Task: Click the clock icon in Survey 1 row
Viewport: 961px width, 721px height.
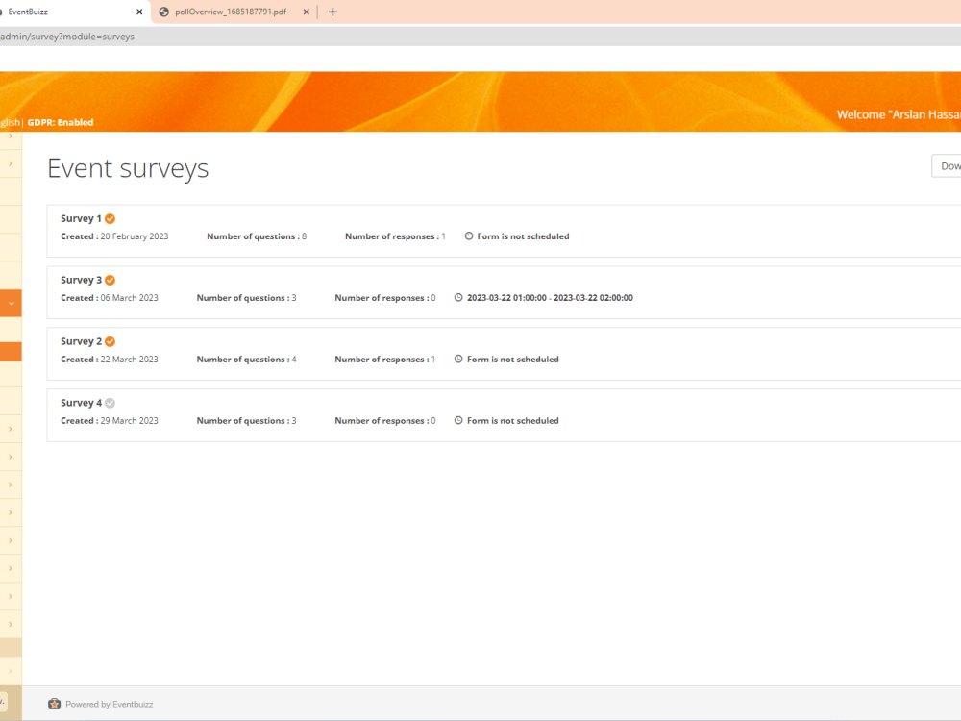Action: click(x=469, y=236)
